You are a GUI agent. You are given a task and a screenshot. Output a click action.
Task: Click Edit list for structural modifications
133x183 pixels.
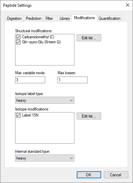(89, 38)
